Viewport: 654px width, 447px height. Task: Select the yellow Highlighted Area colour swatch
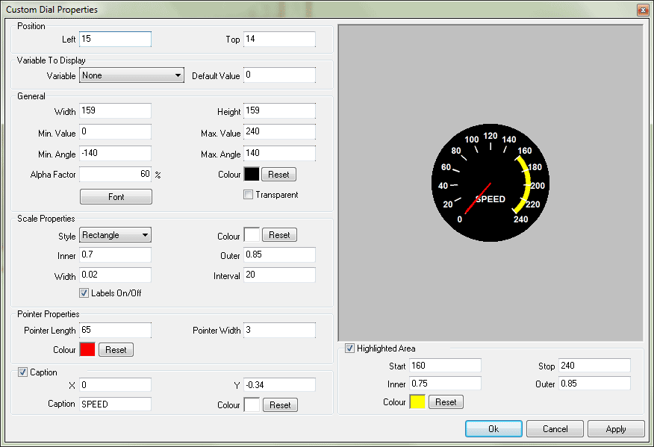coord(417,402)
